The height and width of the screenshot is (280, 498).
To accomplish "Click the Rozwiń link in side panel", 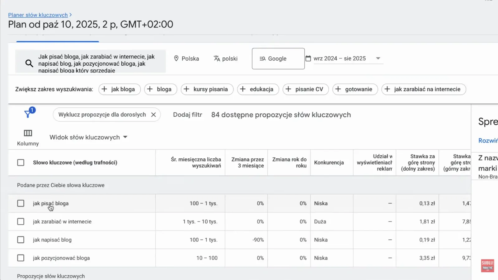I will [x=488, y=141].
